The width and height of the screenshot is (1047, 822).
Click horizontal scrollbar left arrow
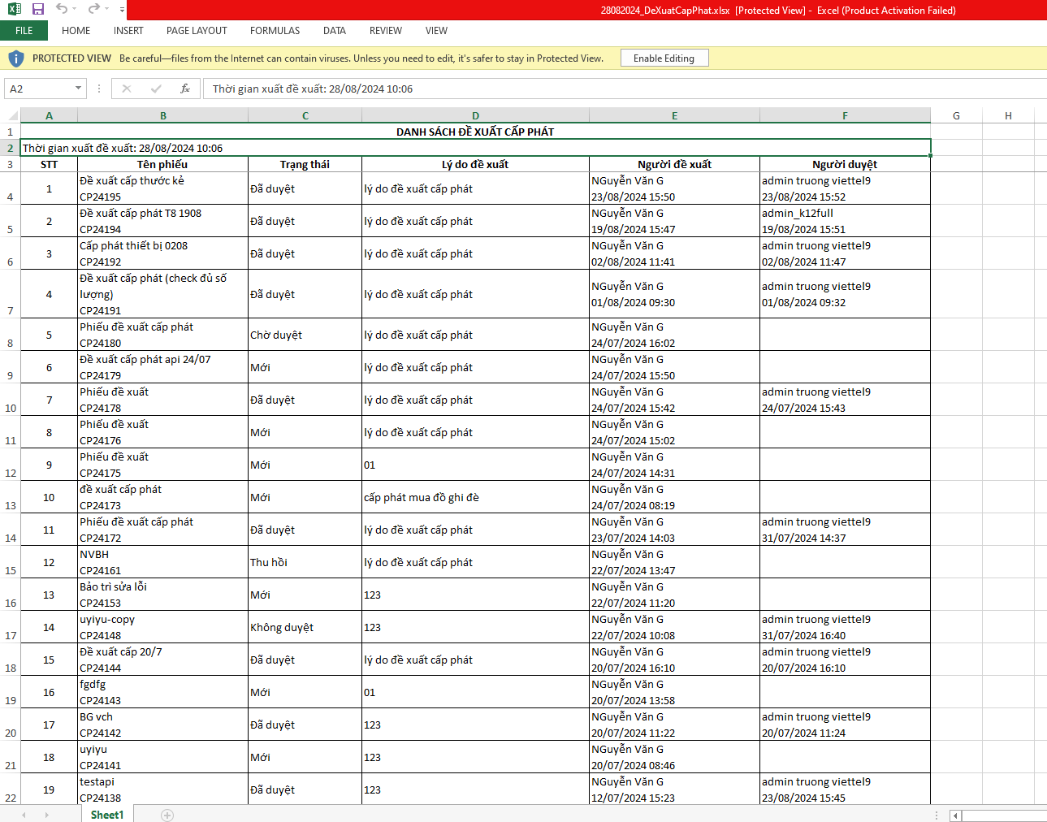pyautogui.click(x=956, y=816)
